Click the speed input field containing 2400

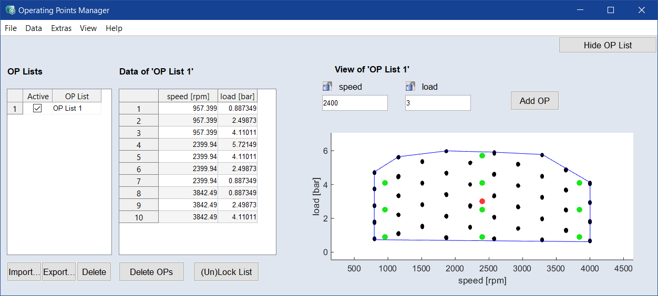pyautogui.click(x=355, y=103)
